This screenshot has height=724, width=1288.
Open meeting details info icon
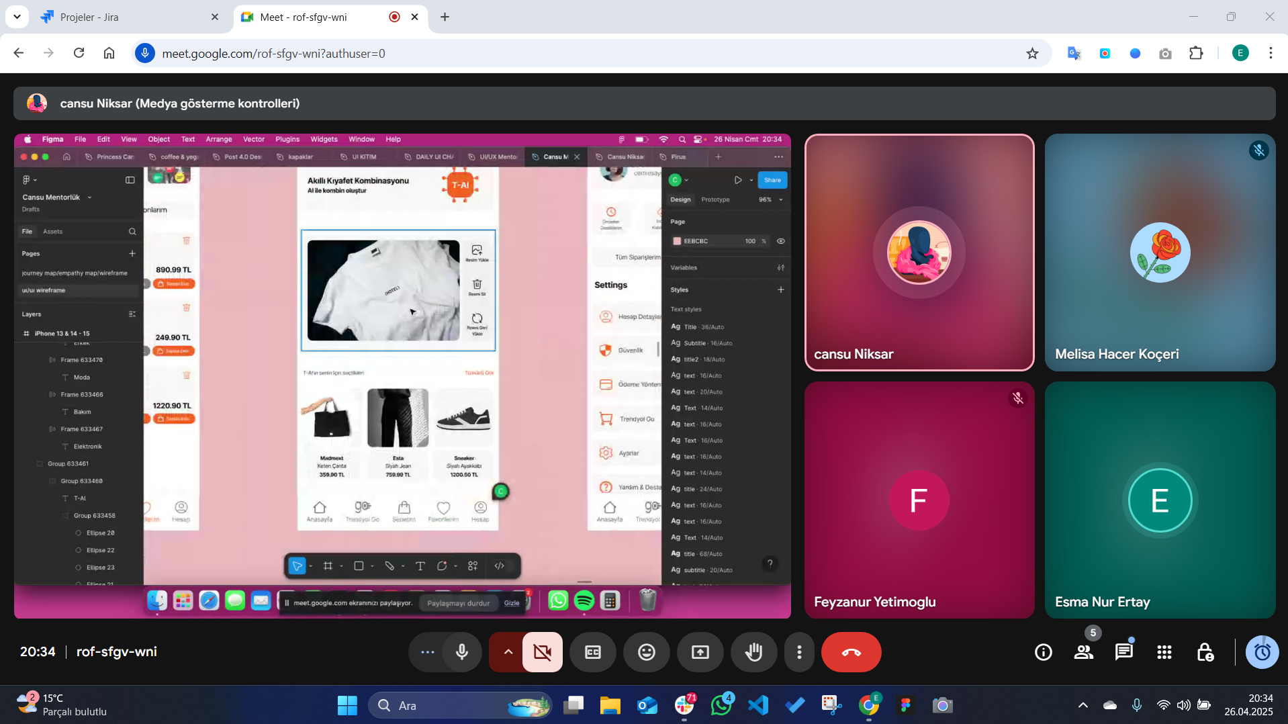point(1043,651)
